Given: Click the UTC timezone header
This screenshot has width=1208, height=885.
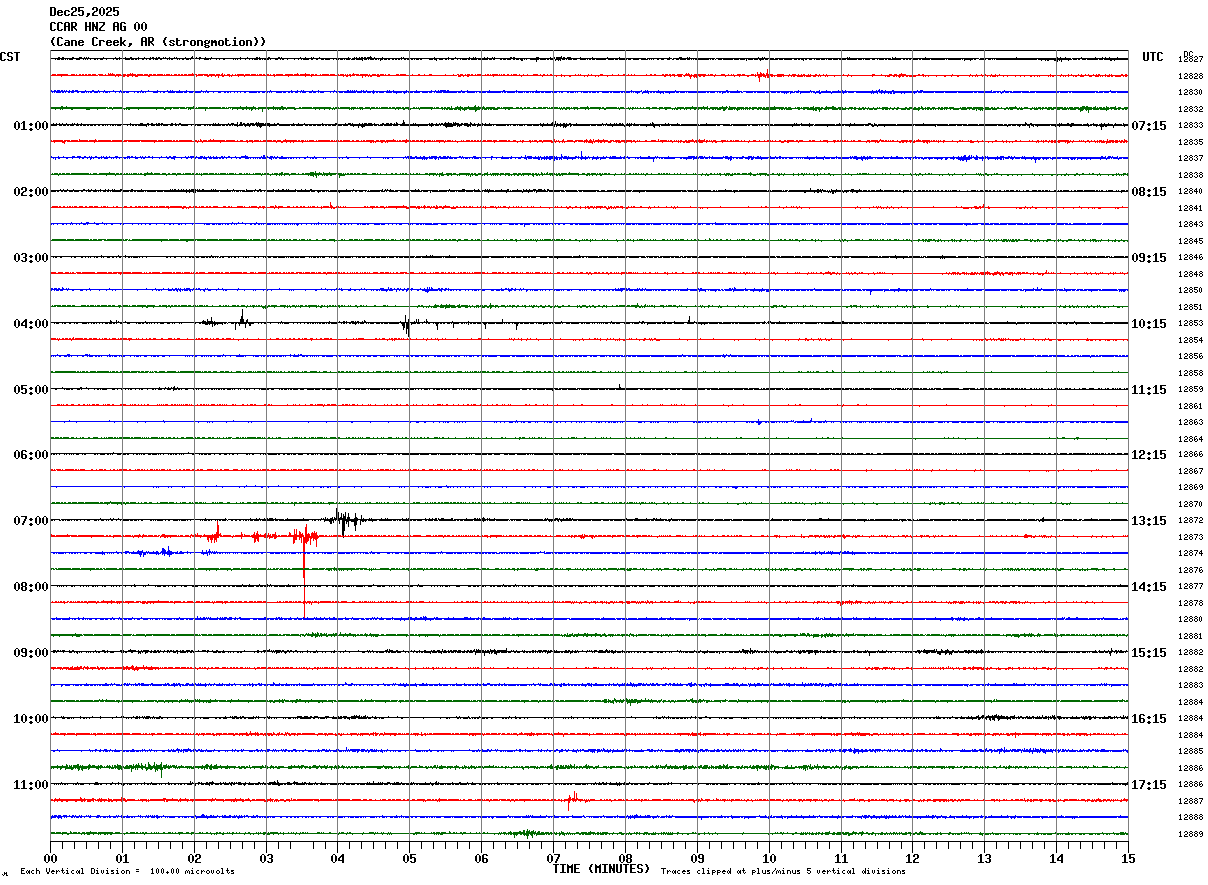Looking at the screenshot, I should tap(1153, 57).
